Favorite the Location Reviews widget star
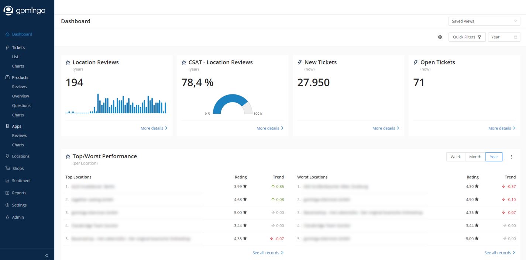526x260 pixels. click(x=68, y=63)
